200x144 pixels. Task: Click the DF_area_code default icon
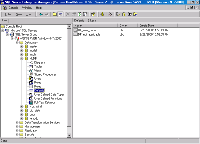(x=75, y=30)
